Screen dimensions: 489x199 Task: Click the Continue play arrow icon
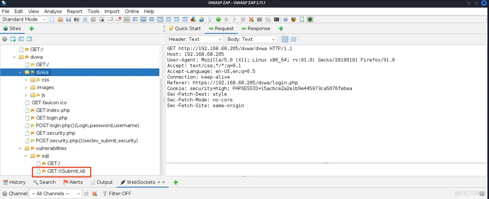235,19
